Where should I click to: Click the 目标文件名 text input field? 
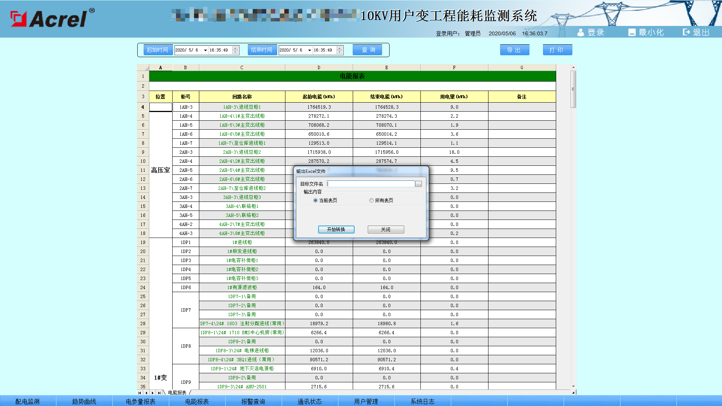(371, 184)
